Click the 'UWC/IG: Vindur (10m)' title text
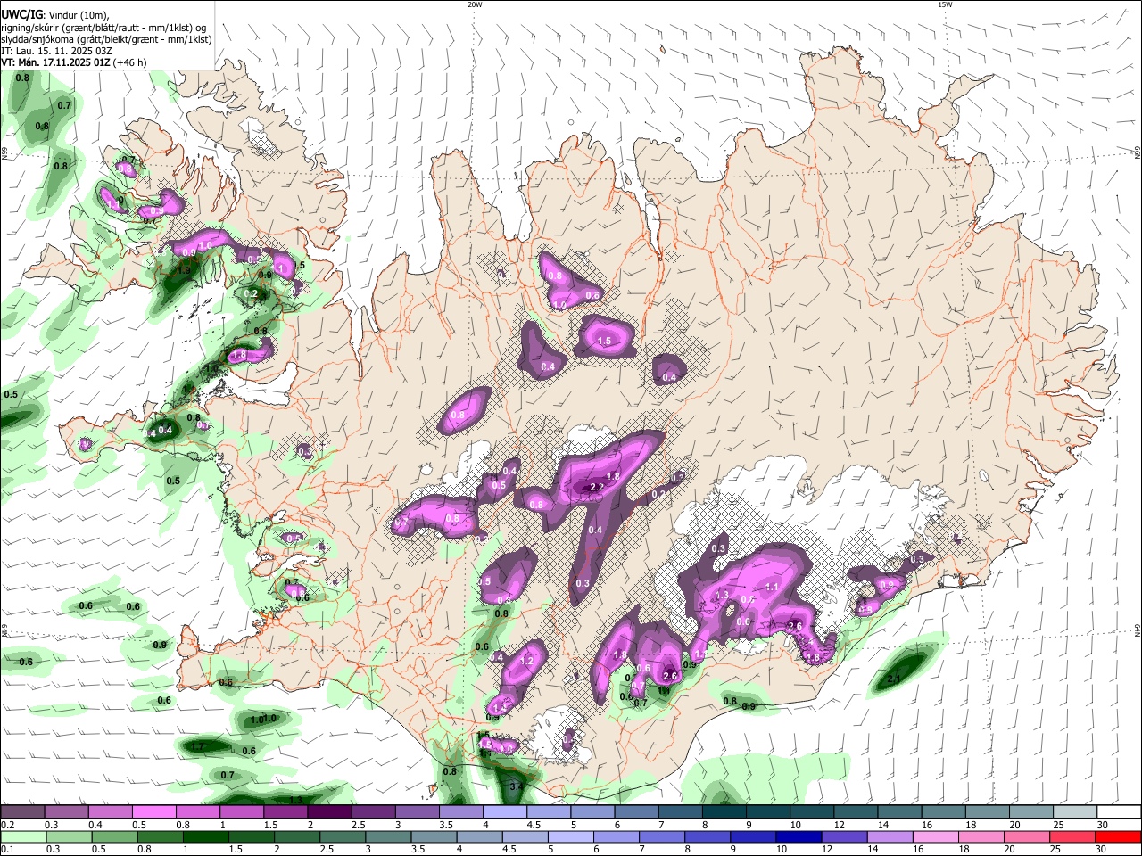This screenshot has height=856, width=1142. pyautogui.click(x=54, y=13)
